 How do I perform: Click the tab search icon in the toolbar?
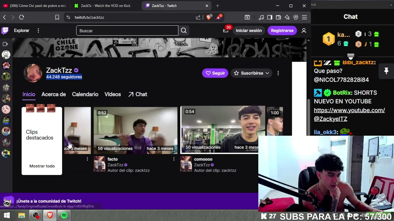[247, 17]
